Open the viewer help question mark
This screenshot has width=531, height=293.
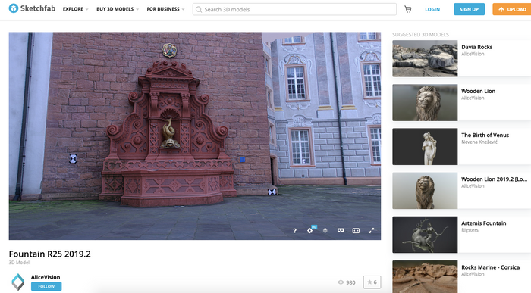(294, 230)
